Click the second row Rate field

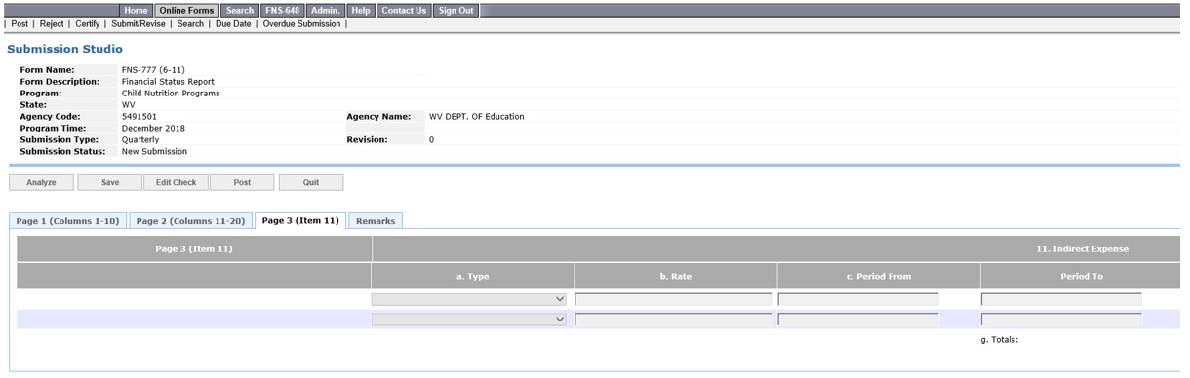[673, 319]
